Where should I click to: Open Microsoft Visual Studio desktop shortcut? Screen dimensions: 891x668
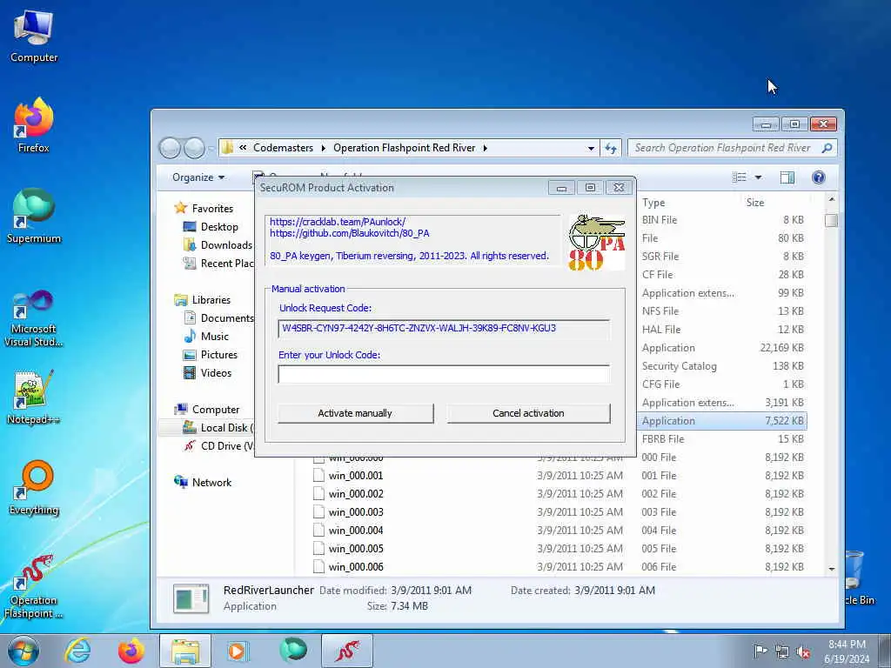(x=34, y=318)
